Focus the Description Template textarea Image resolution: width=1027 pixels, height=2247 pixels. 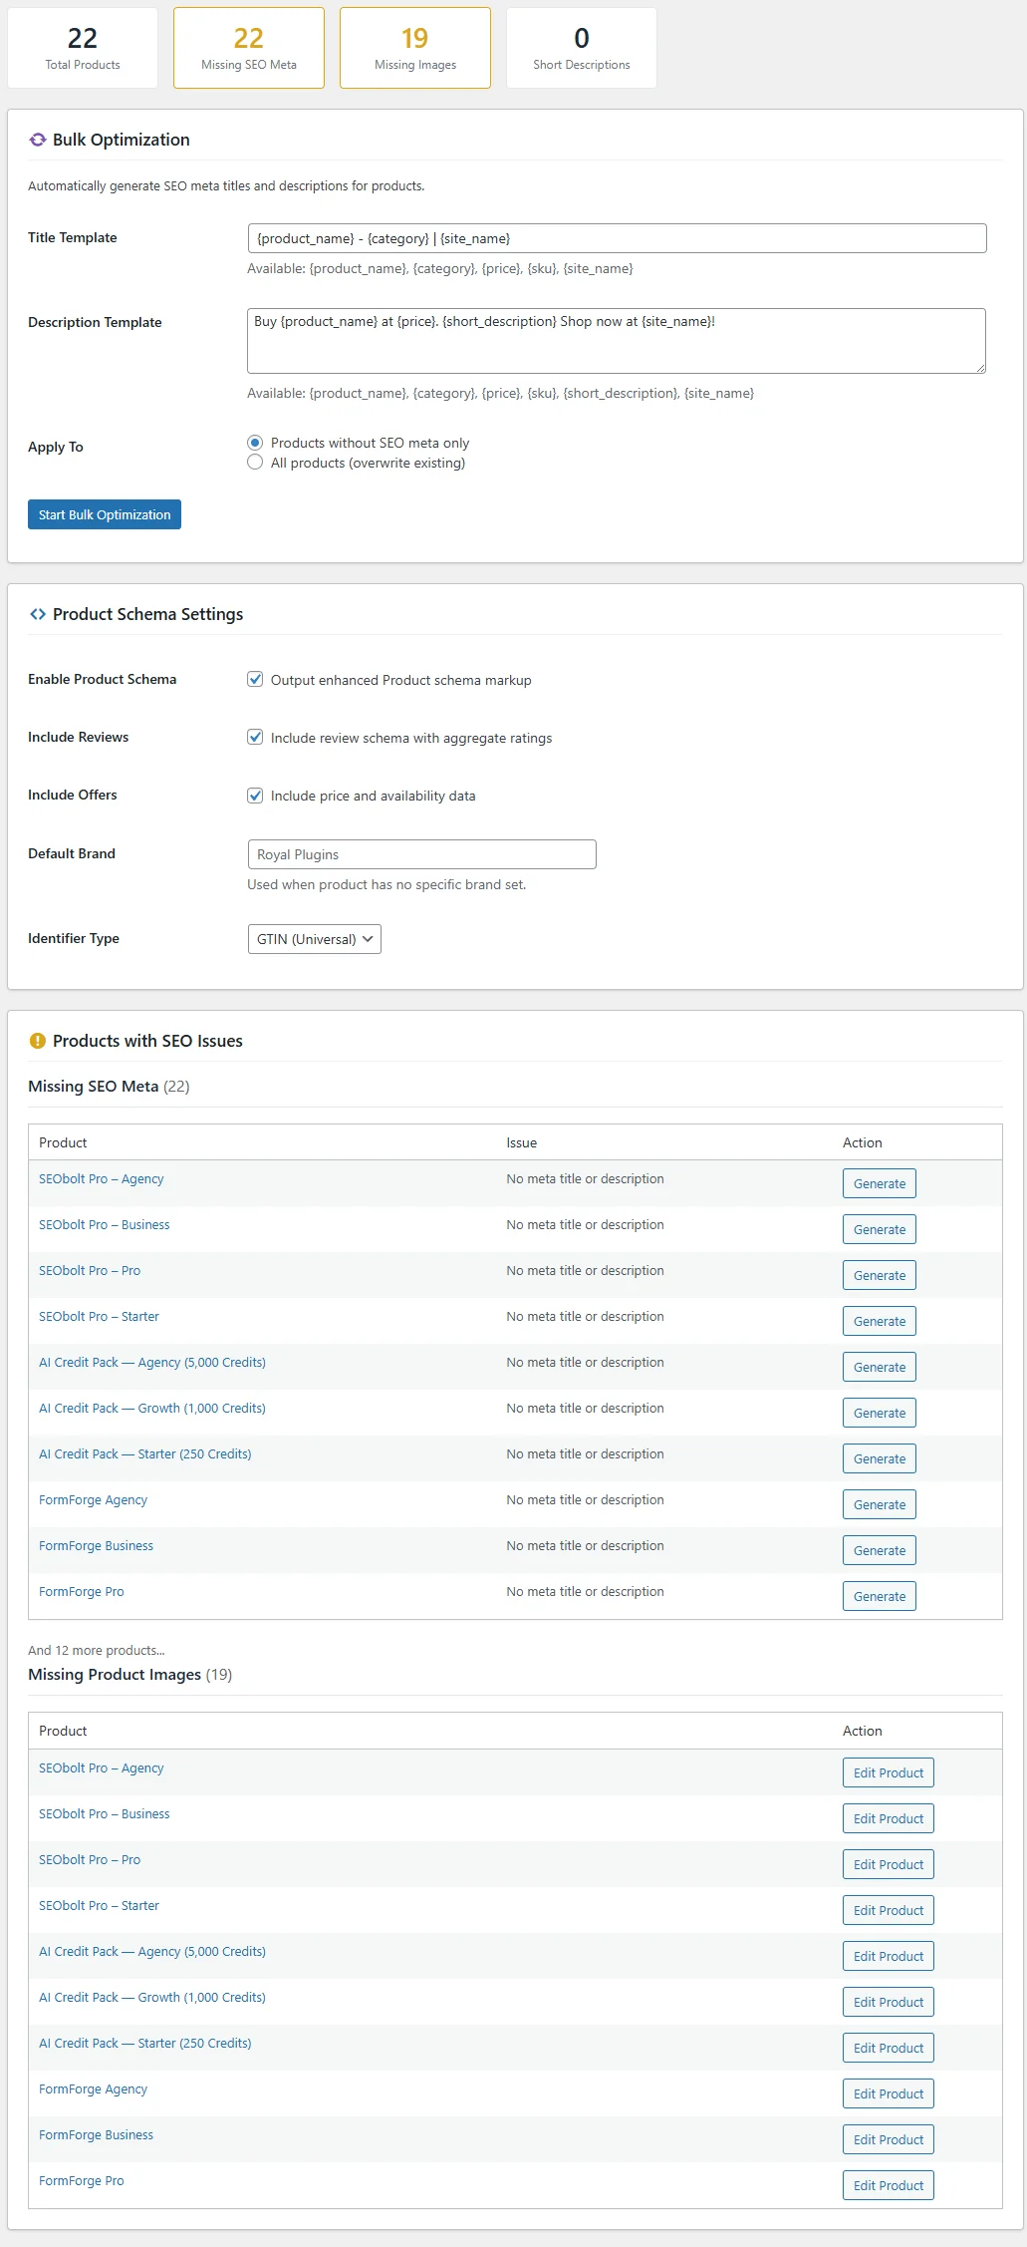coord(617,341)
